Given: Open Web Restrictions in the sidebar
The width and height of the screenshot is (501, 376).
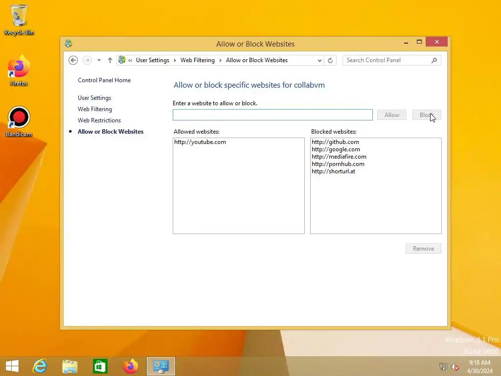Looking at the screenshot, I should click(x=99, y=120).
